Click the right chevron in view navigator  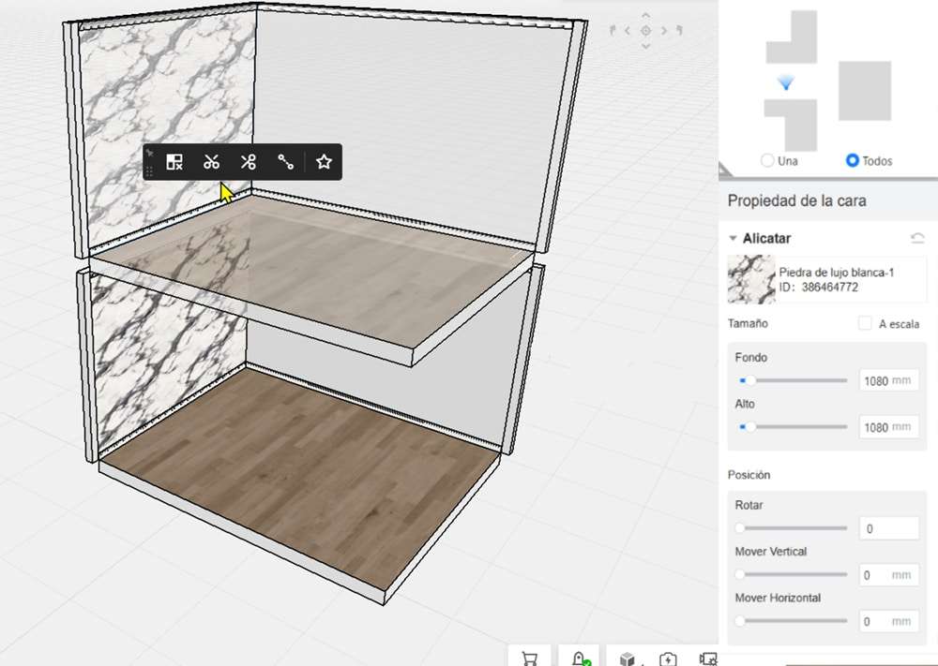click(x=664, y=31)
